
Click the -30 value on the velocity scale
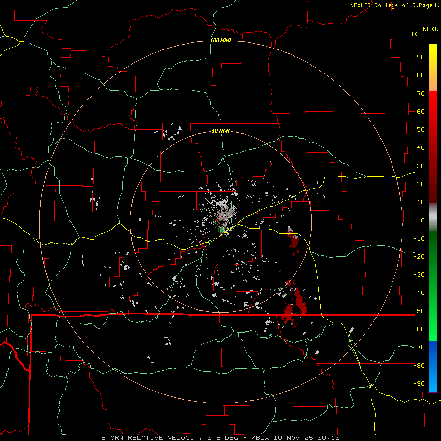pos(419,275)
